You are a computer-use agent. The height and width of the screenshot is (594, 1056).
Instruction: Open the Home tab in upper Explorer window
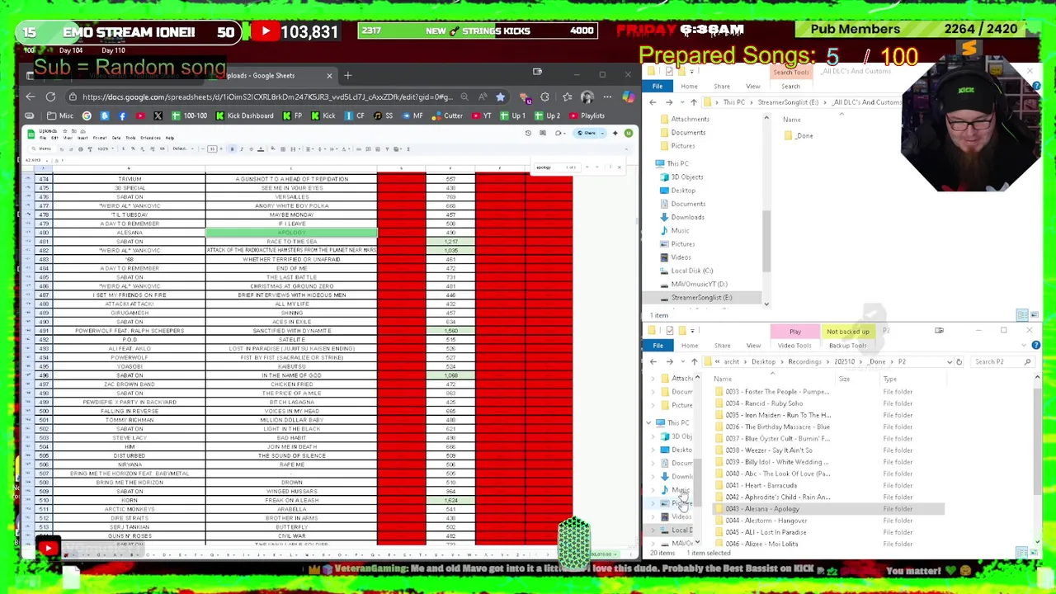pos(689,86)
